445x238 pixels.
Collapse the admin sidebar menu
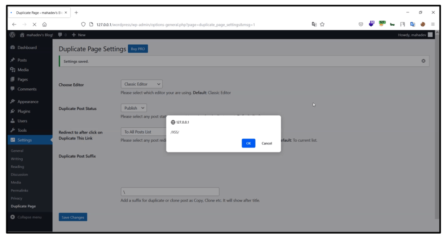pyautogui.click(x=26, y=217)
